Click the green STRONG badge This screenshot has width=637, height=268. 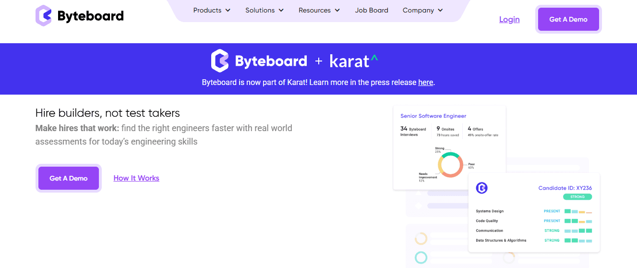[x=577, y=197]
